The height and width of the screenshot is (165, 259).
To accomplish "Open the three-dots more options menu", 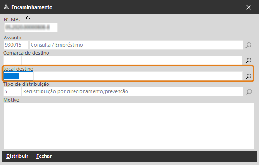I will coord(44,19).
